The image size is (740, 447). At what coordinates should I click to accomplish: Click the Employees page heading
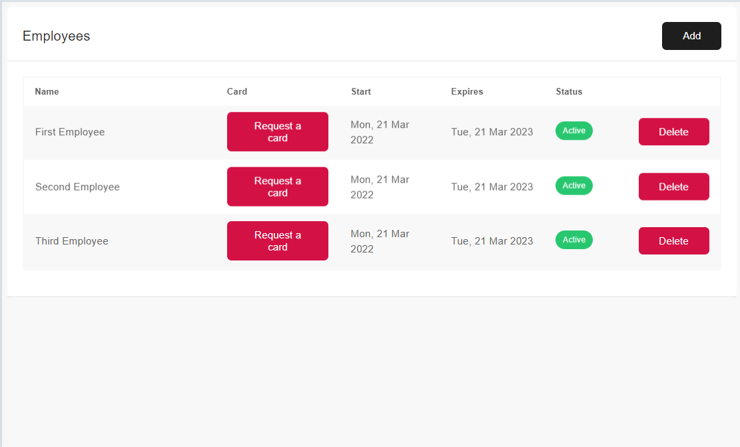(57, 36)
